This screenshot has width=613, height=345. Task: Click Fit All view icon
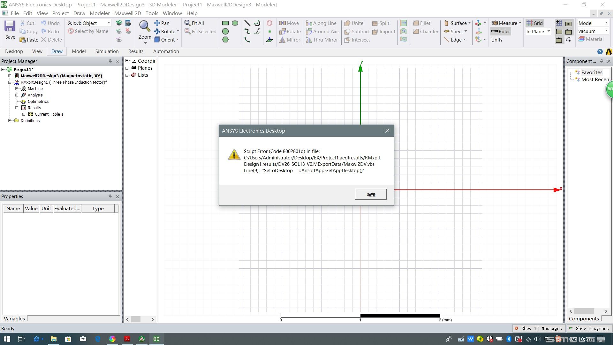coord(194,23)
